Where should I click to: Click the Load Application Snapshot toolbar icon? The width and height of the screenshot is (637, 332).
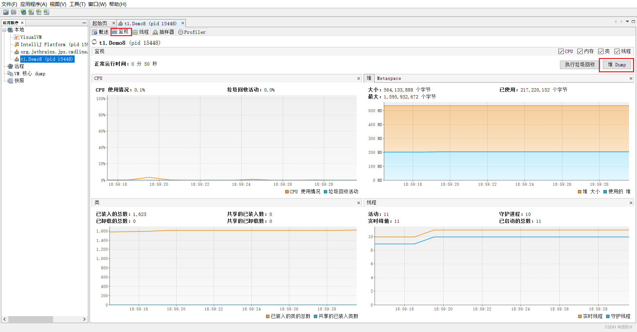tap(46, 12)
